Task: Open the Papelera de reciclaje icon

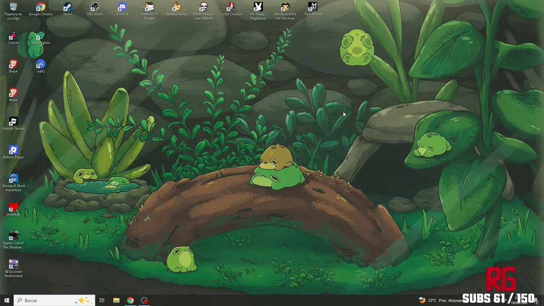Action: pyautogui.click(x=13, y=11)
